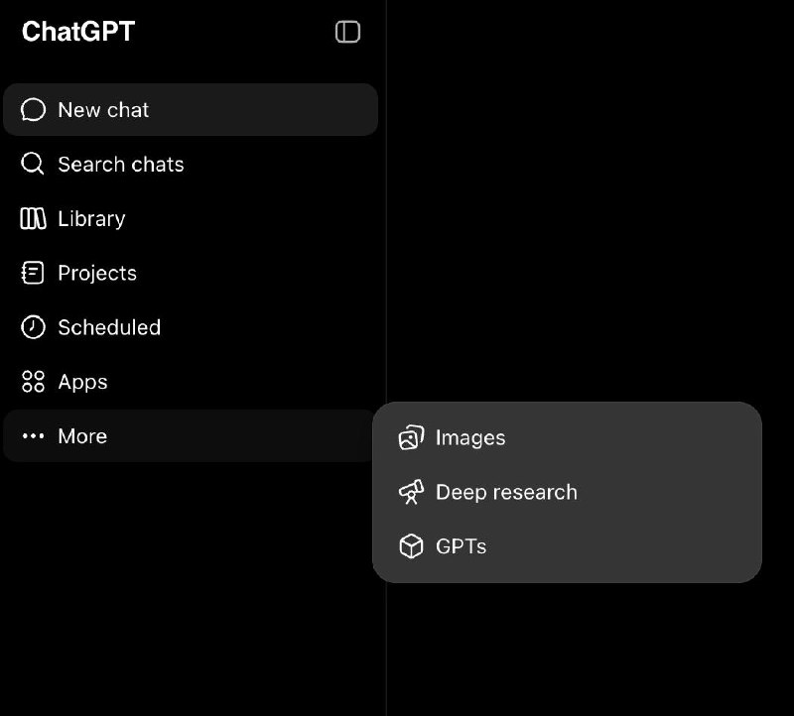Open Scheduled tasks

click(x=191, y=327)
